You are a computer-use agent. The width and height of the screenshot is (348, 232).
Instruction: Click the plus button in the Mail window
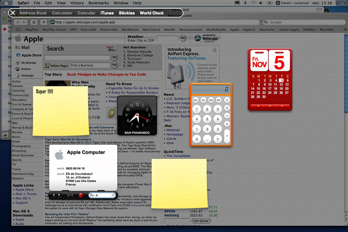[5, 135]
